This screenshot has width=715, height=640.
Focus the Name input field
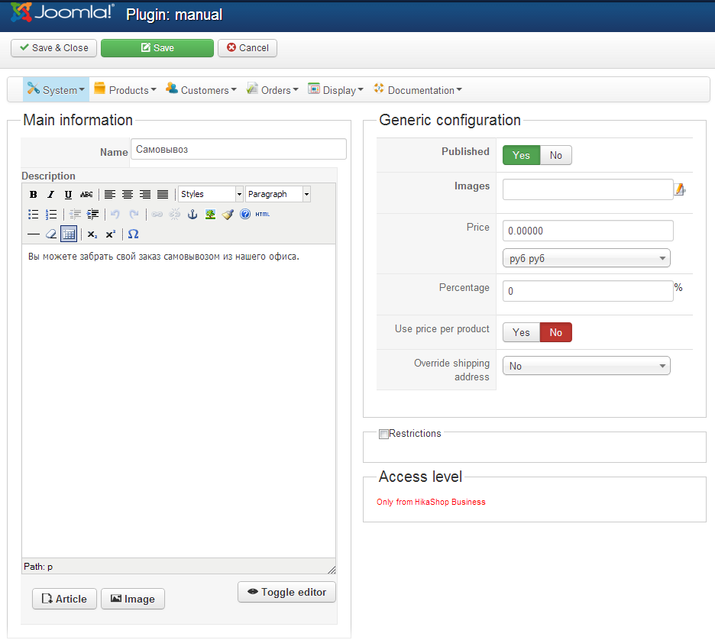pyautogui.click(x=238, y=150)
